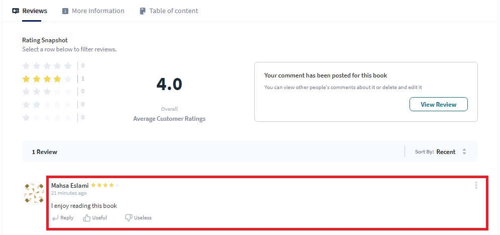The height and width of the screenshot is (235, 500).
Task: Open the three-dot menu on the review
Action: click(x=476, y=186)
